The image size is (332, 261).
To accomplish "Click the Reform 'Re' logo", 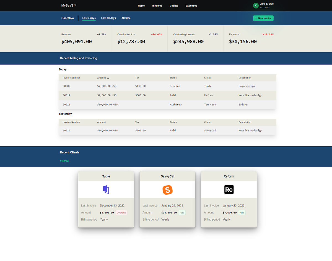I will pos(229,189).
